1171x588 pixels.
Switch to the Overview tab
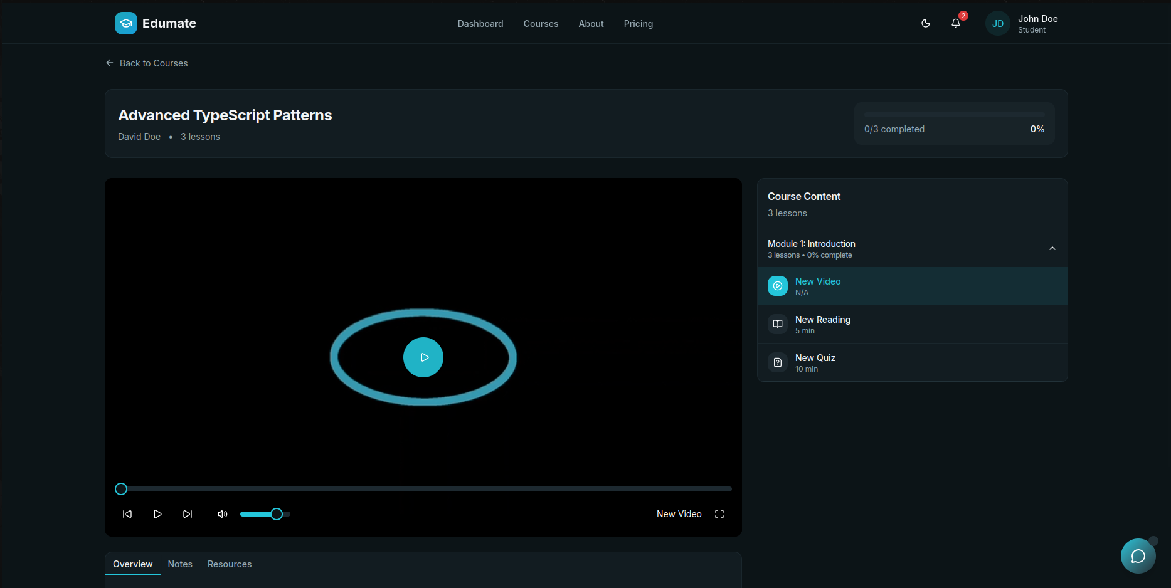pos(133,564)
